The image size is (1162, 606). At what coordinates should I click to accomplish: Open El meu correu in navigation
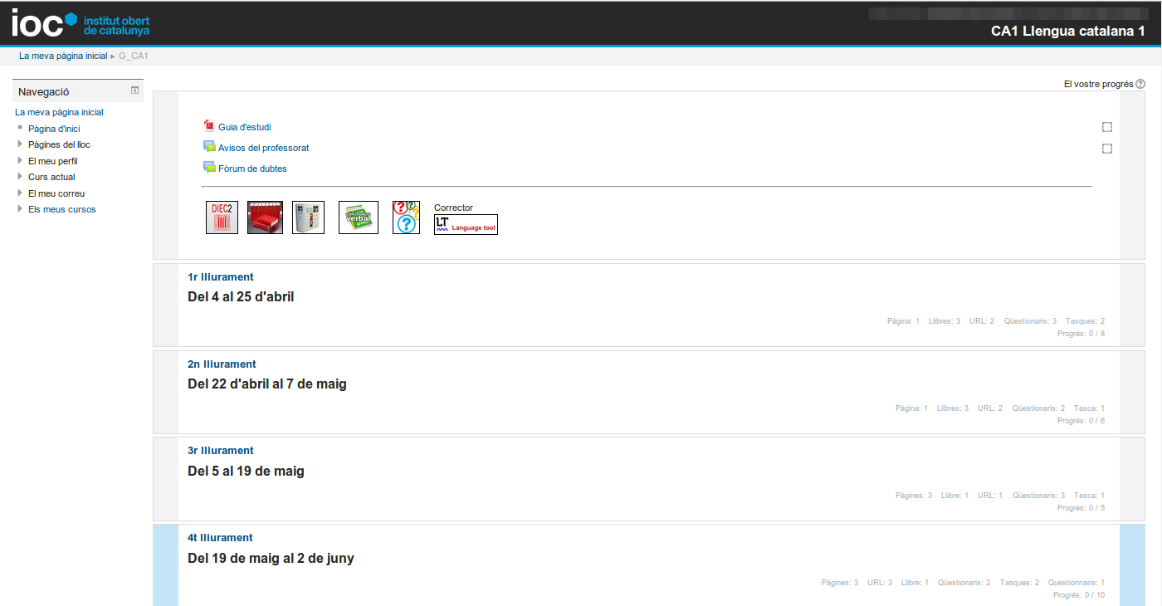click(56, 193)
